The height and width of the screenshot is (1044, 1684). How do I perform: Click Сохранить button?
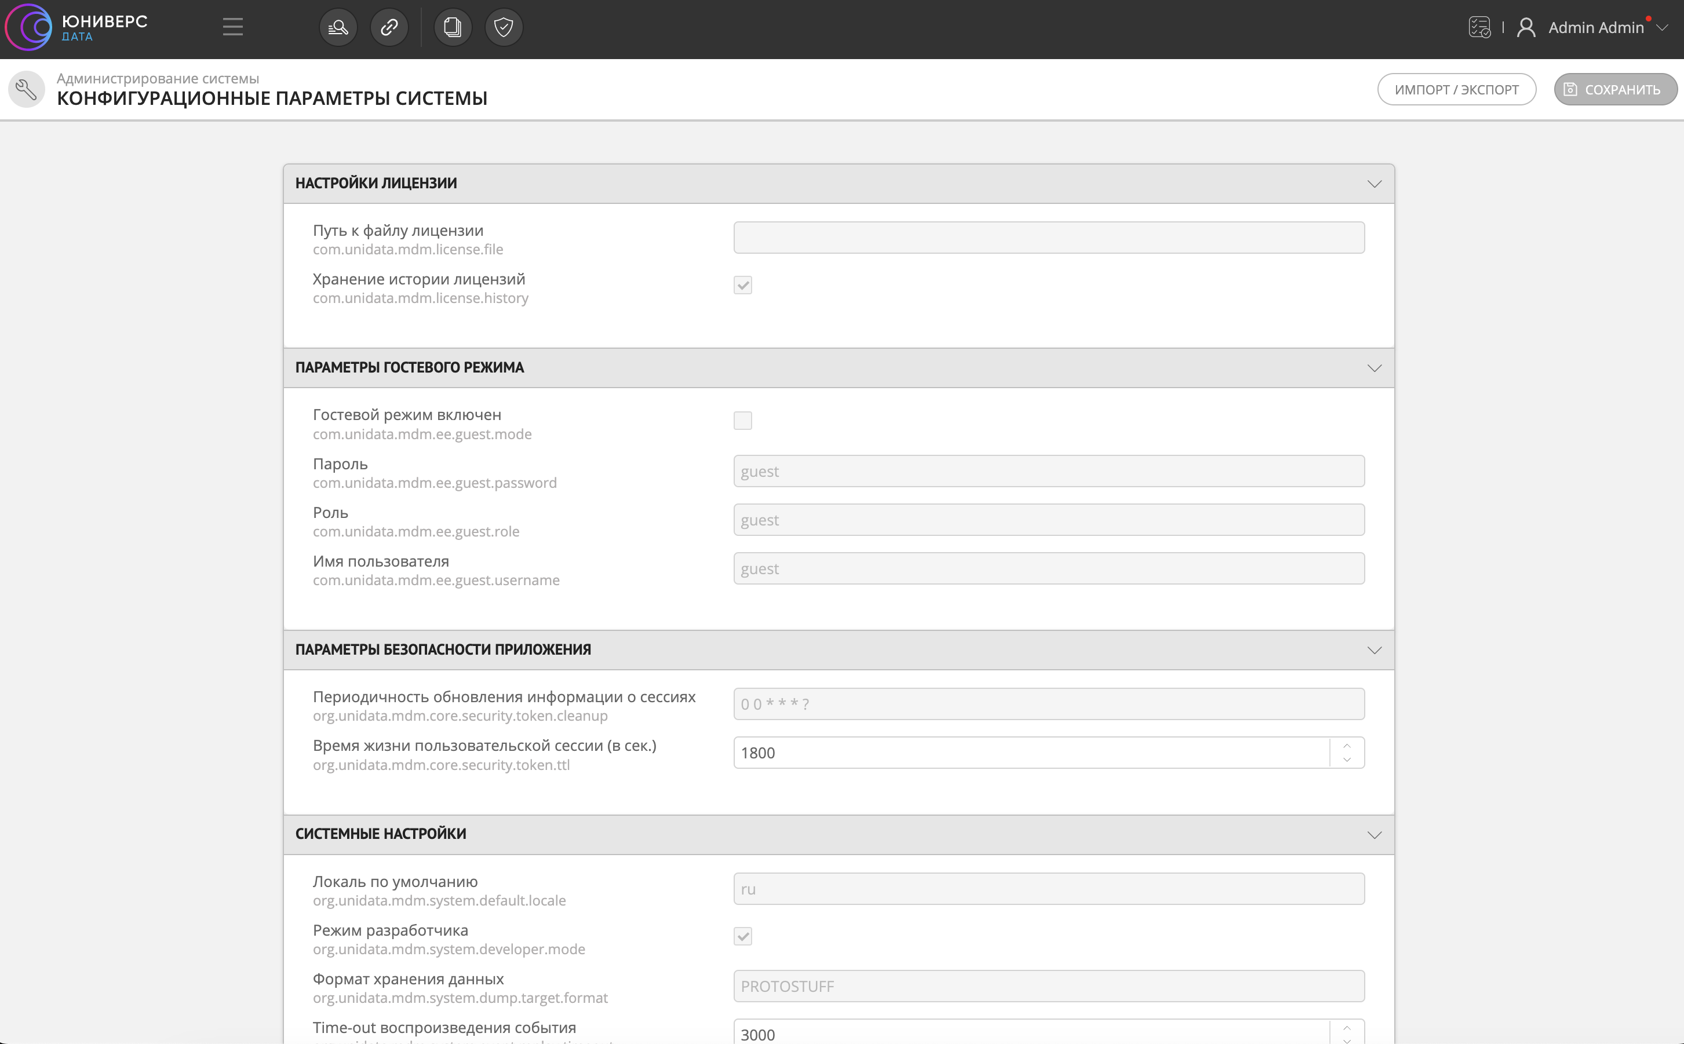pyautogui.click(x=1615, y=90)
